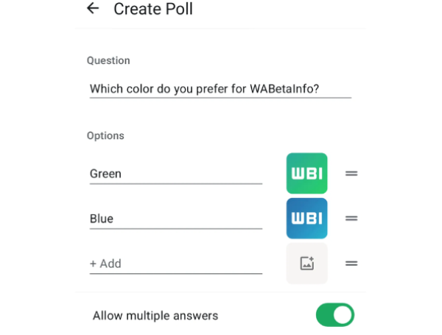Screen dimensions: 442x335
Task: Open the green WBI option image
Action: click(x=306, y=174)
